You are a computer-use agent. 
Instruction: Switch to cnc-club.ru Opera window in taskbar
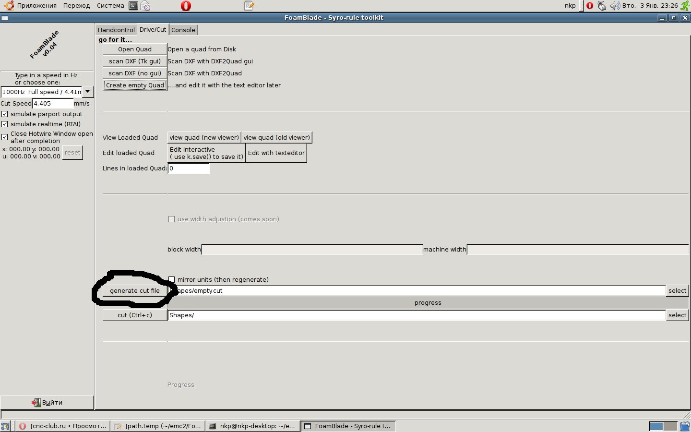point(63,426)
